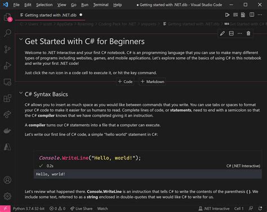Open the Search view in activity bar
Image resolution: width=267 pixels, height=212 pixels.
pos(7,33)
